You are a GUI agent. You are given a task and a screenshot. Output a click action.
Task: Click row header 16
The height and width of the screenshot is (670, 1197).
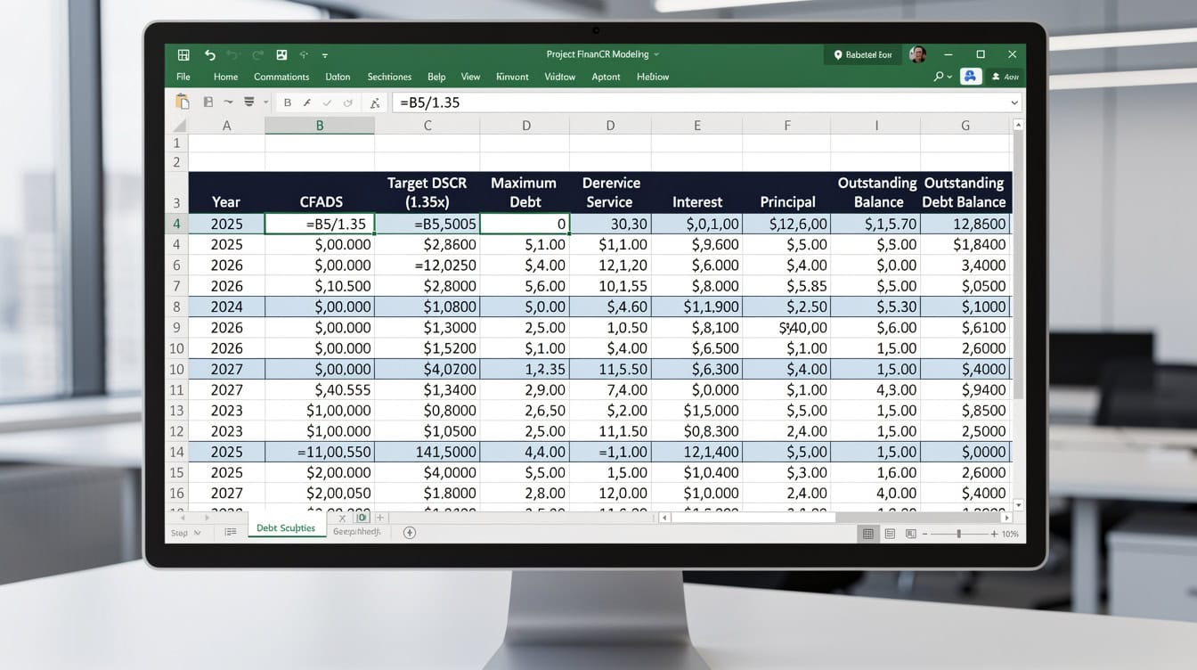[176, 493]
